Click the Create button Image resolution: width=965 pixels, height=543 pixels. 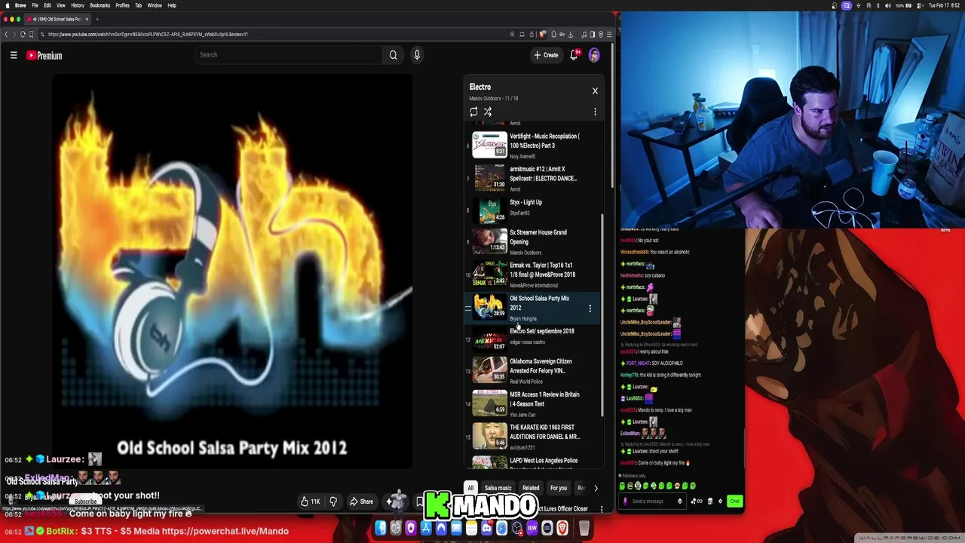547,55
